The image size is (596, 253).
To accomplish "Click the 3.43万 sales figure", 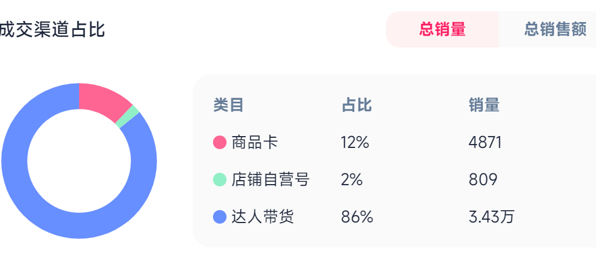I will point(491,217).
